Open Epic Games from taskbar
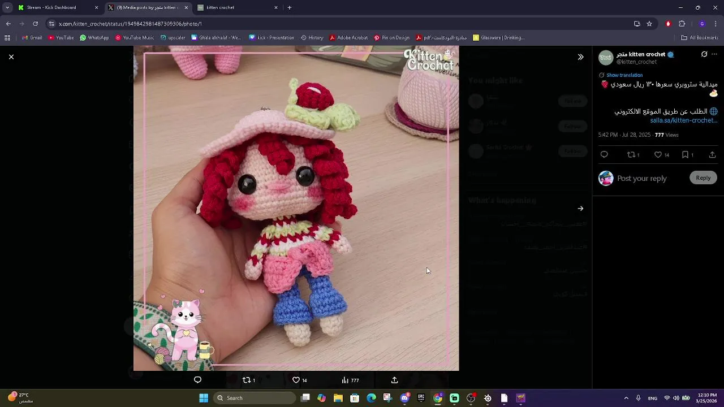This screenshot has width=724, height=407. coord(421,398)
